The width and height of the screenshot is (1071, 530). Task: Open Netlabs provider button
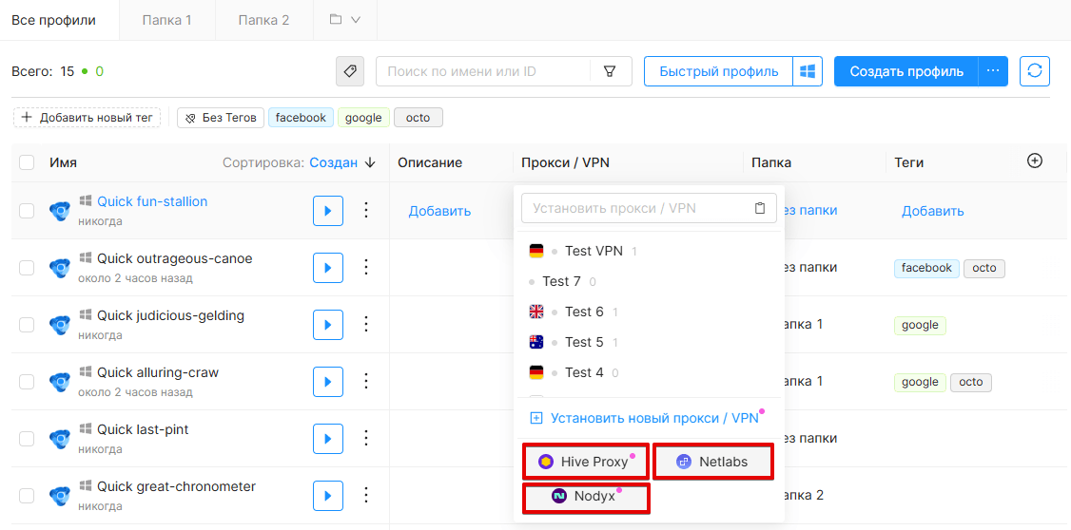(x=713, y=462)
